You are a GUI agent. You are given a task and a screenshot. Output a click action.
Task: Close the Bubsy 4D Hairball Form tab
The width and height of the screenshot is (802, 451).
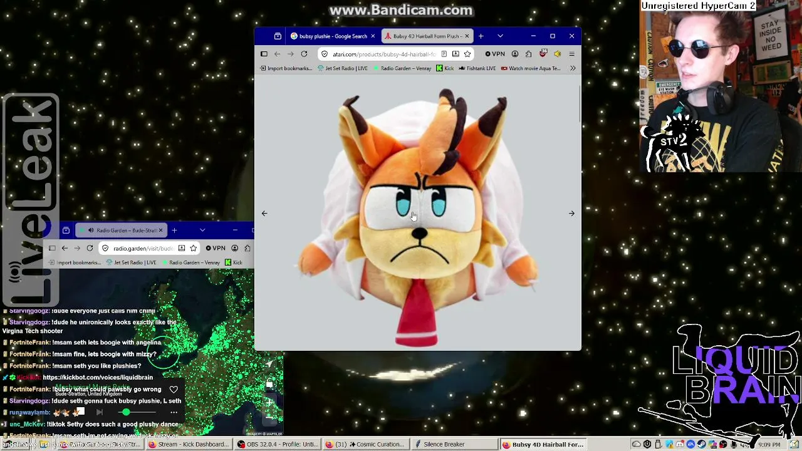pos(467,36)
